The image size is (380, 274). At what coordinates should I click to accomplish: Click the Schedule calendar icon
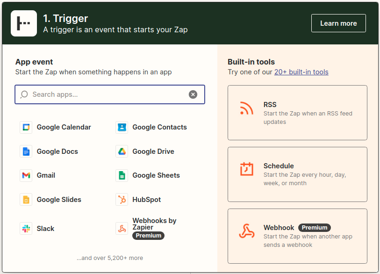(x=246, y=169)
